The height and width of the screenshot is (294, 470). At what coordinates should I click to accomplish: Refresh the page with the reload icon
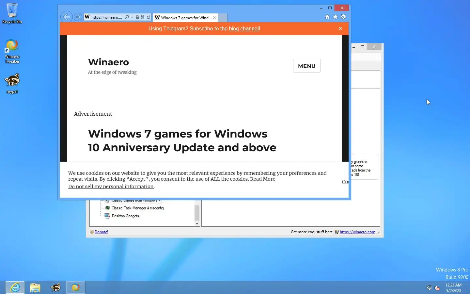click(149, 17)
